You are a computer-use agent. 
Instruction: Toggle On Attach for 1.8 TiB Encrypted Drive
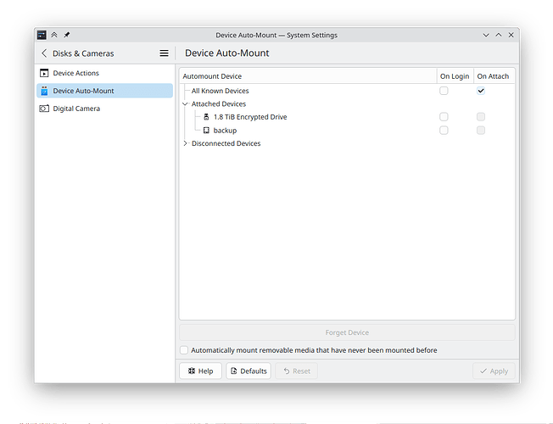click(x=481, y=117)
